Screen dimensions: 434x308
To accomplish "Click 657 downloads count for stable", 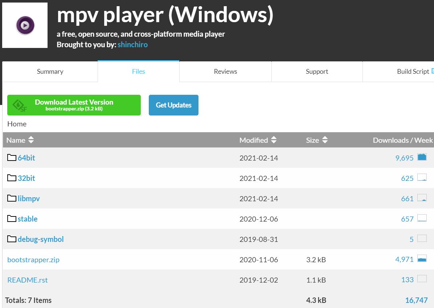I will [407, 219].
